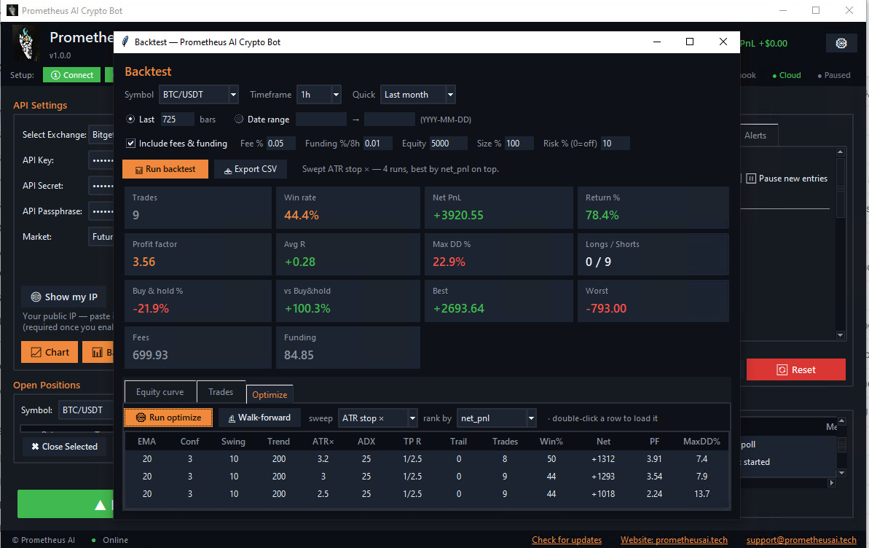Click the Walk-forward button
This screenshot has width=869, height=548.
[259, 418]
